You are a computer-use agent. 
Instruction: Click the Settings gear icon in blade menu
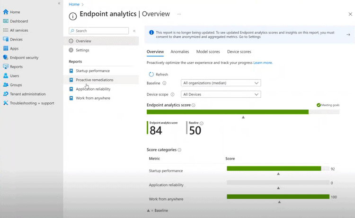pyautogui.click(x=71, y=50)
